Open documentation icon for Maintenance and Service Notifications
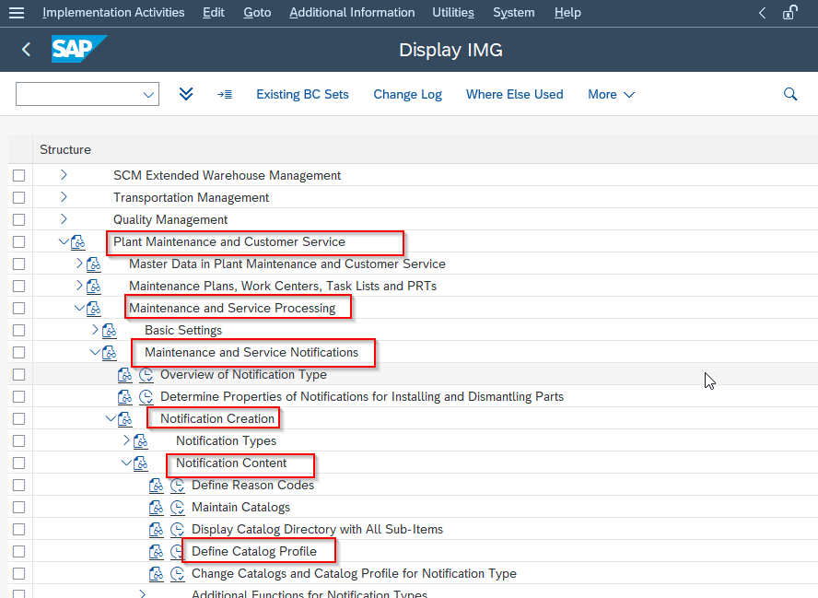818x598 pixels. (x=110, y=353)
